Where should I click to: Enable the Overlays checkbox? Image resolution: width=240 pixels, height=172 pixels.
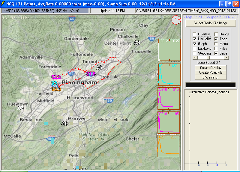[x=195, y=34]
